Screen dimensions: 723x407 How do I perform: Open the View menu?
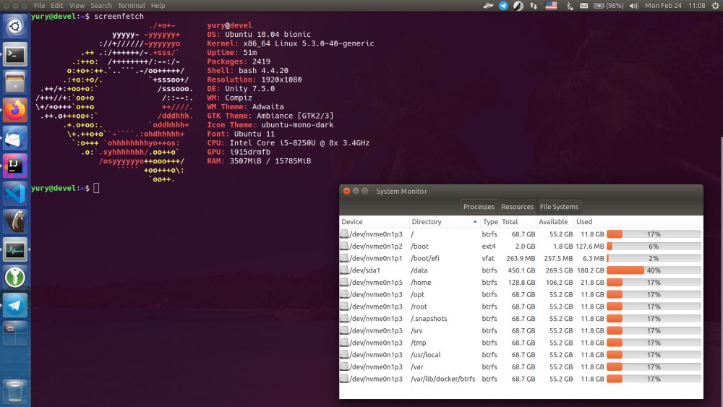tap(77, 6)
